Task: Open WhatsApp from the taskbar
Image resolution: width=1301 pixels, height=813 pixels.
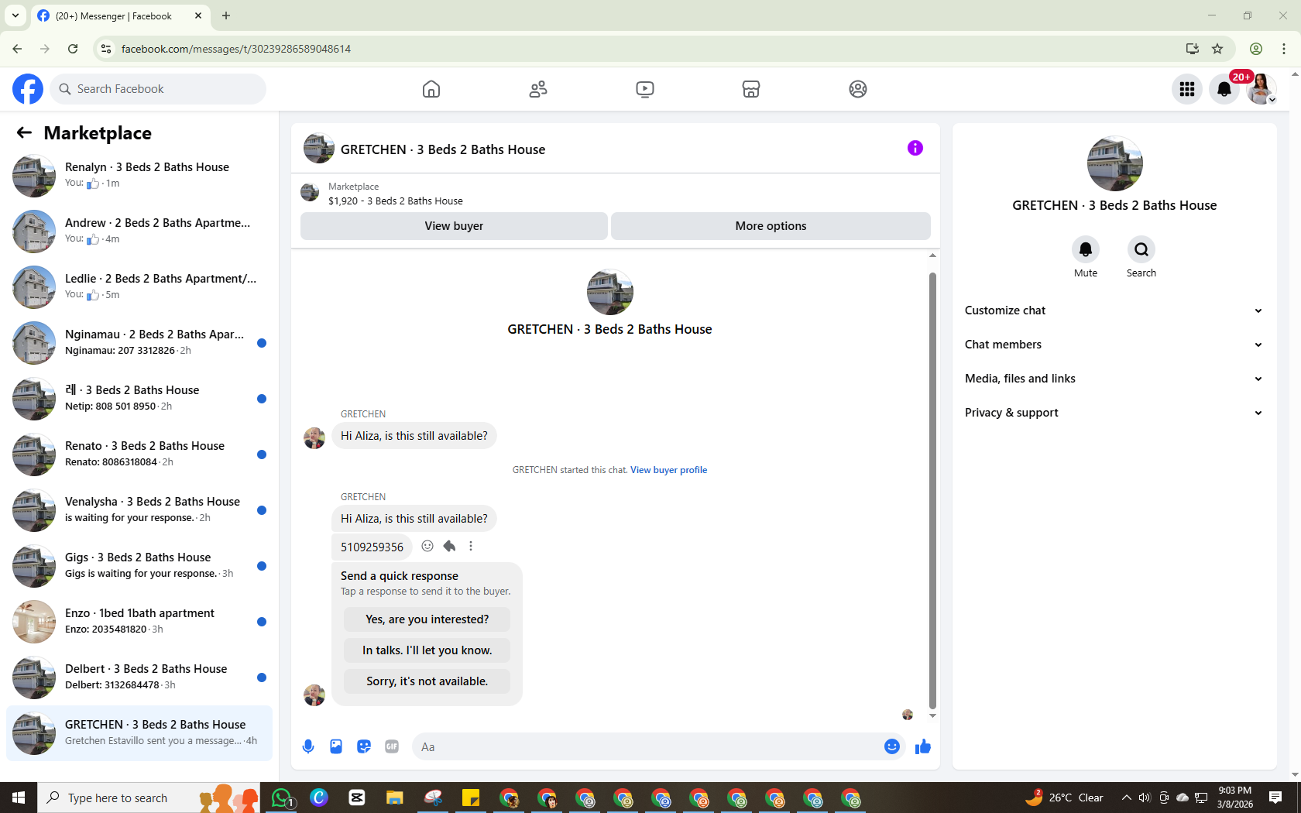Action: tap(282, 798)
